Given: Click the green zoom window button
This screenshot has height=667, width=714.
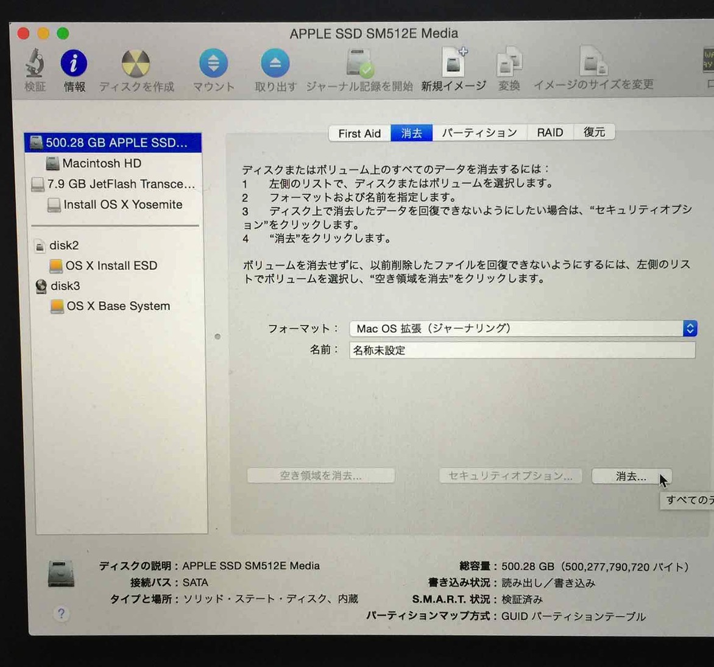Looking at the screenshot, I should pyautogui.click(x=63, y=34).
